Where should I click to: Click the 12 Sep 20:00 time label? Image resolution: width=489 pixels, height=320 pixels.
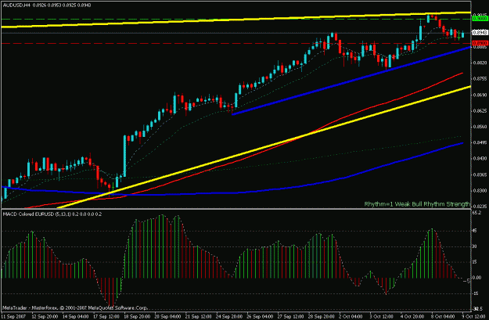45,316
